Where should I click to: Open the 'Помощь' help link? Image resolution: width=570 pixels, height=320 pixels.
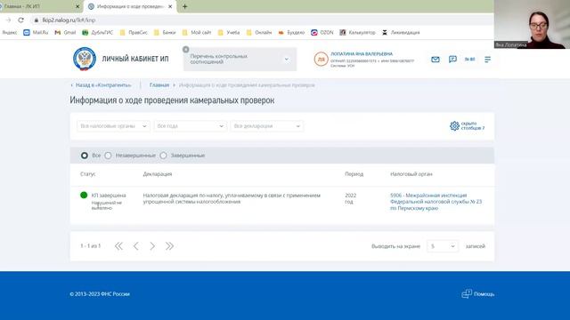pyautogui.click(x=477, y=294)
